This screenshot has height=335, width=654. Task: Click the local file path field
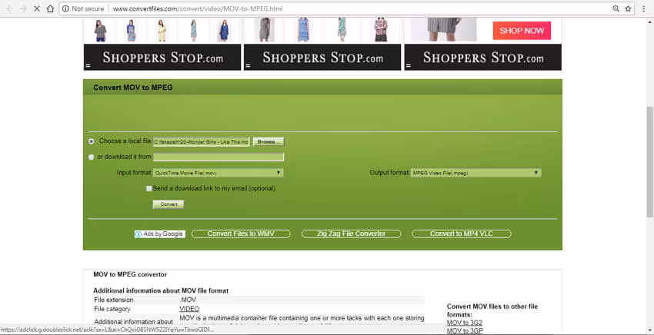[x=202, y=141]
